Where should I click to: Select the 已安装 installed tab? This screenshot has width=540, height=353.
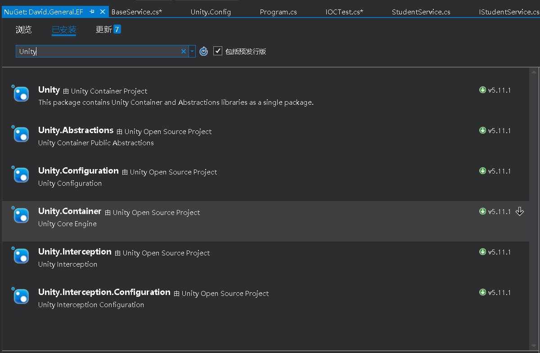(x=64, y=30)
